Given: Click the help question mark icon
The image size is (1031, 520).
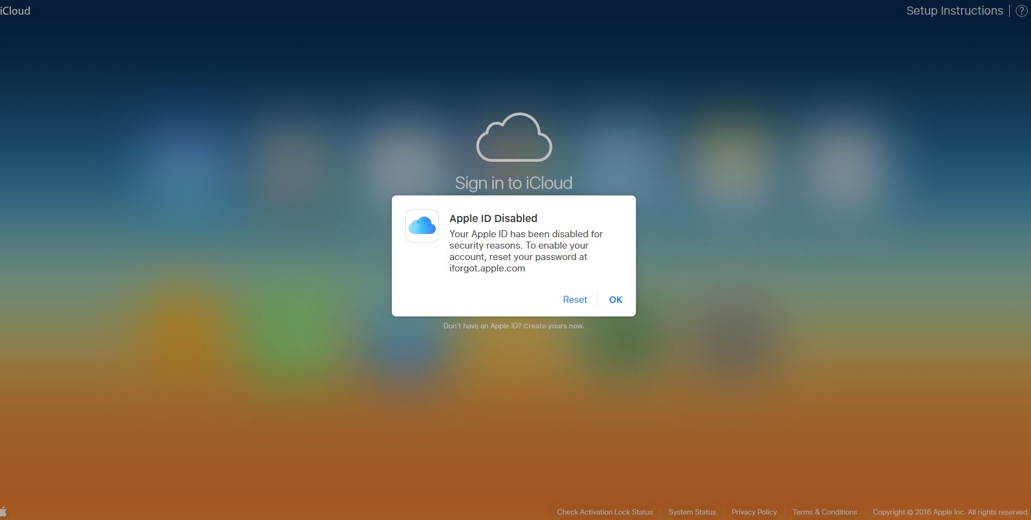Looking at the screenshot, I should [1021, 11].
